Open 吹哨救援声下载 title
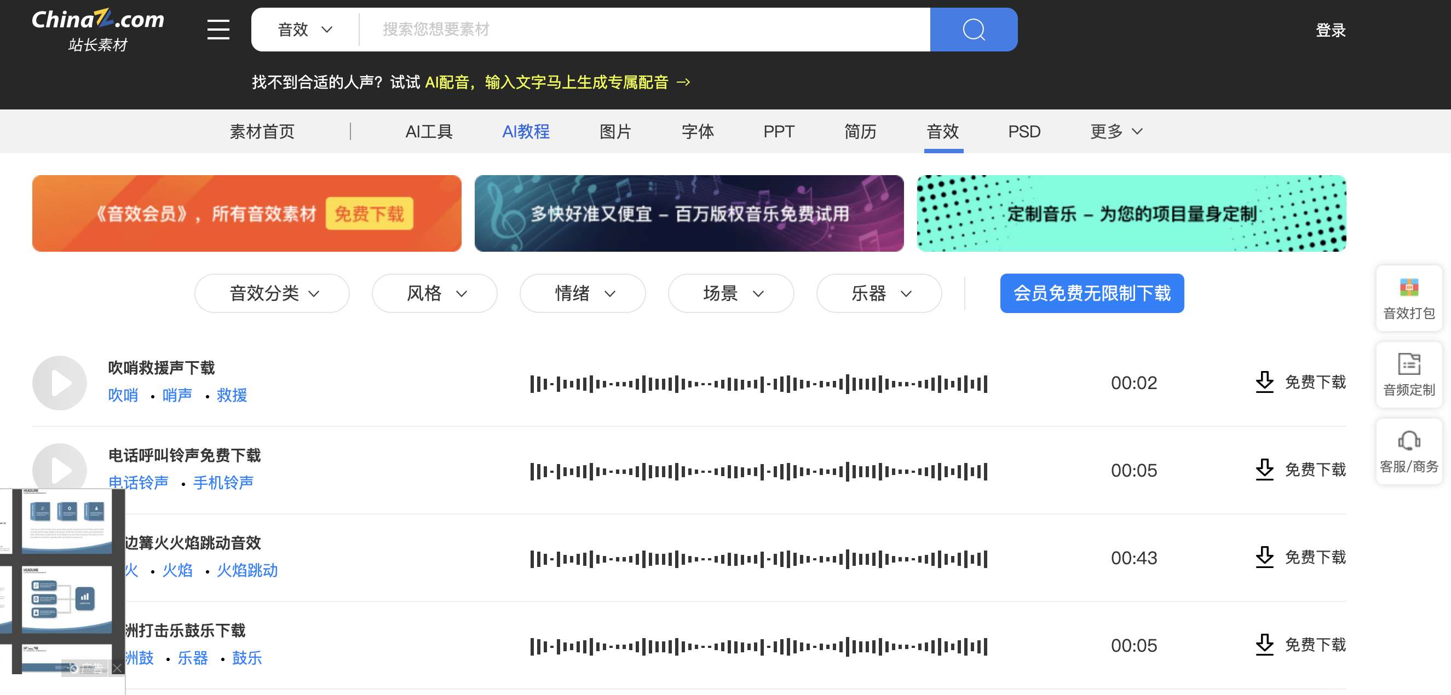This screenshot has width=1451, height=695. tap(161, 368)
